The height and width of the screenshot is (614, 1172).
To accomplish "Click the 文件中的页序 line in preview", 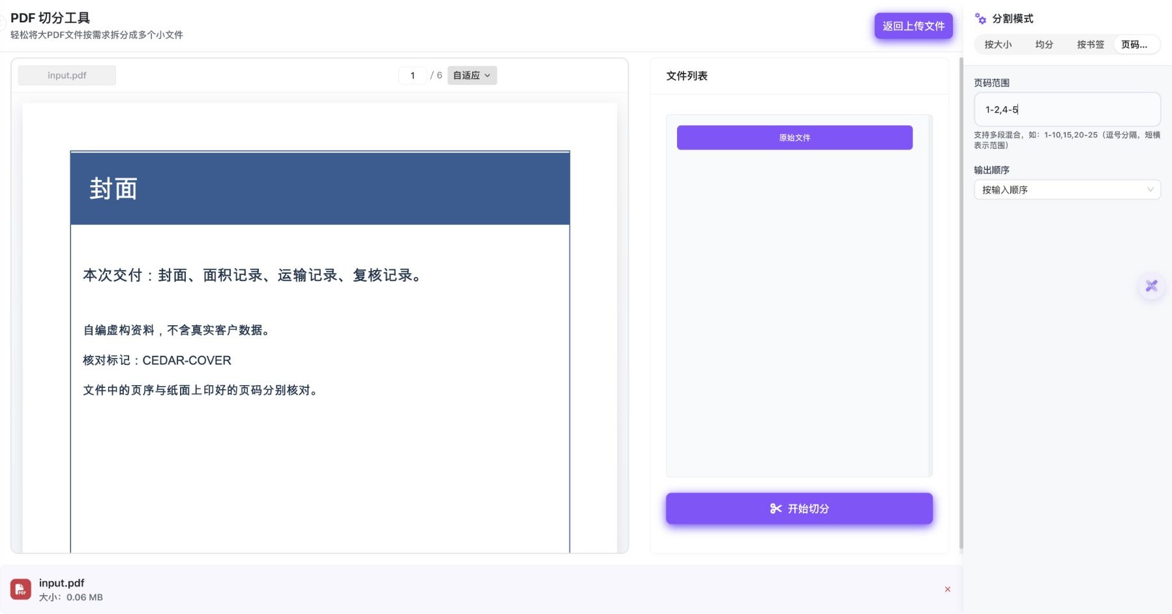I will (x=201, y=390).
